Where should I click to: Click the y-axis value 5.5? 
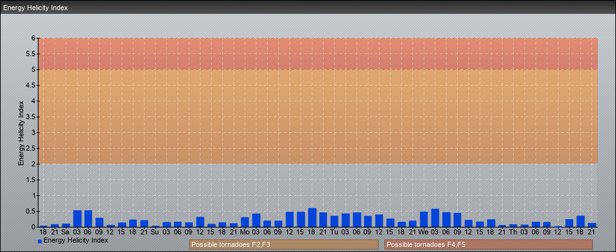pyautogui.click(x=31, y=54)
